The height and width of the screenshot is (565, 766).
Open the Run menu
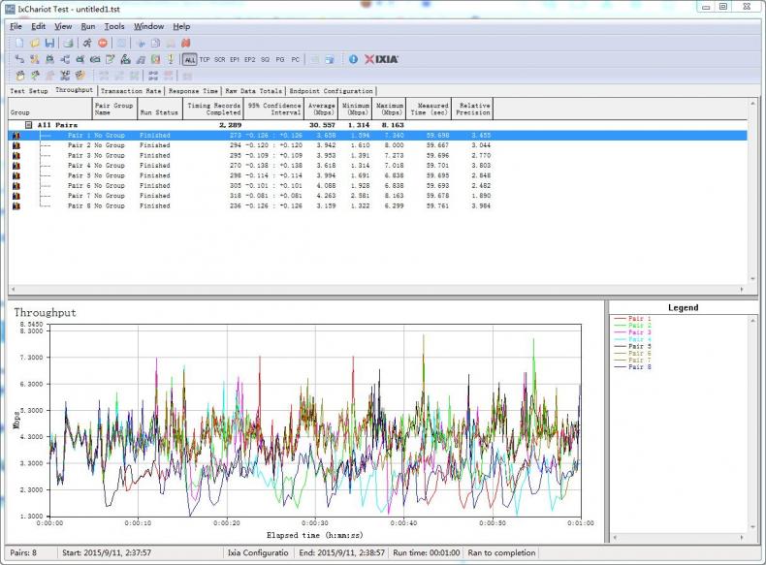pyautogui.click(x=88, y=26)
